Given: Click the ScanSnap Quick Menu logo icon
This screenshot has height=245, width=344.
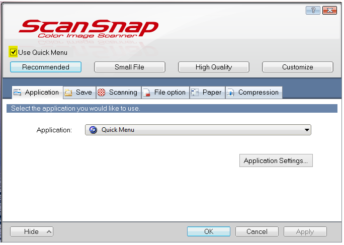Looking at the screenshot, I should click(x=93, y=130).
